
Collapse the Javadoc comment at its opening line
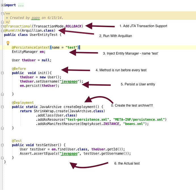click(x=2, y=14)
